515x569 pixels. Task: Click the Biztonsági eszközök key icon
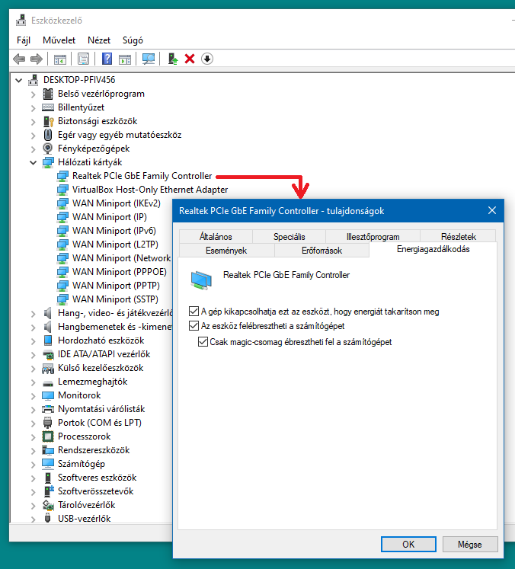pos(48,121)
